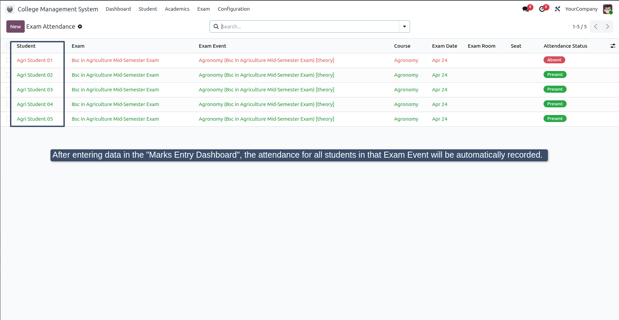Toggle the select-all header checkbox
This screenshot has width=619, height=320.
(8, 46)
